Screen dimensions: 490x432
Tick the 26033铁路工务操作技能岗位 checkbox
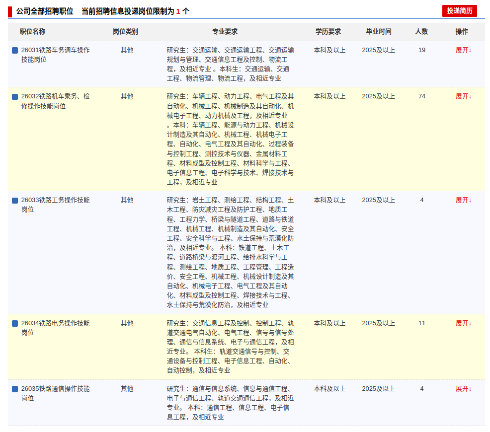tap(15, 201)
